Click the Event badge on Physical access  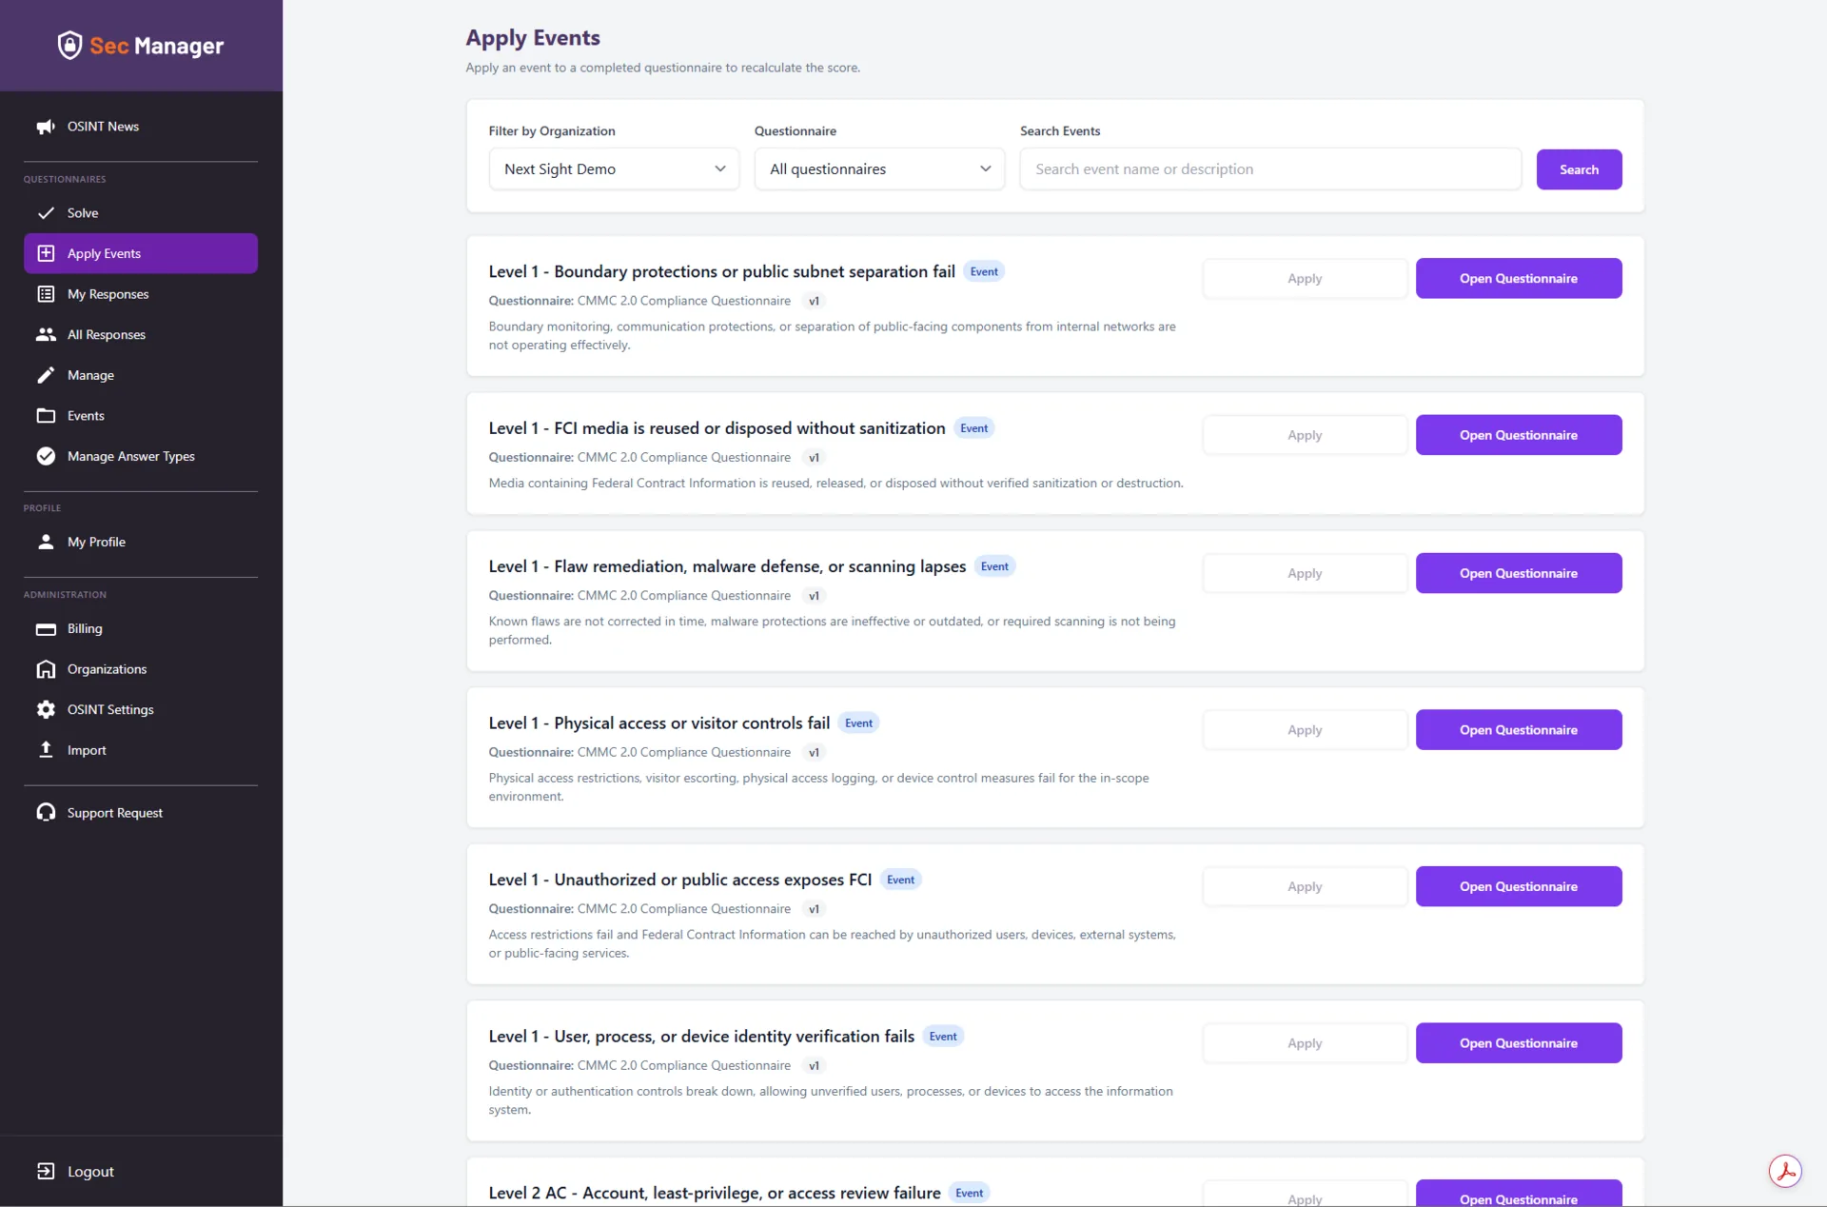(858, 723)
